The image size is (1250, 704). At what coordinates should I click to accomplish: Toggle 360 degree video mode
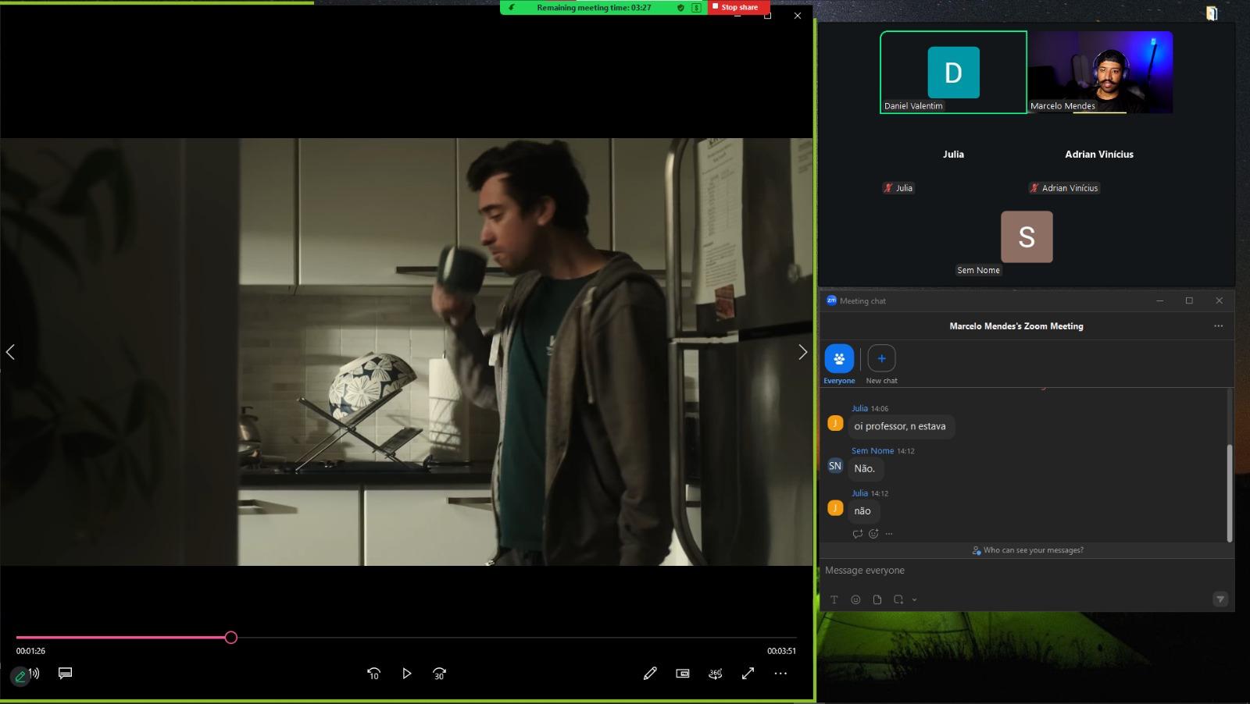pos(715,674)
